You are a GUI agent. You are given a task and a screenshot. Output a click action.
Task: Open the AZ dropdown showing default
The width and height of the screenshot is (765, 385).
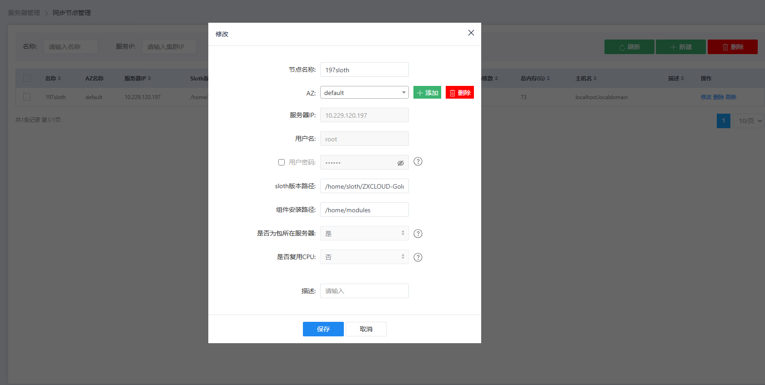[364, 92]
